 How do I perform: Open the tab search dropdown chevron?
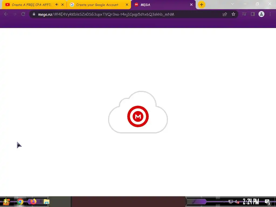click(233, 4)
